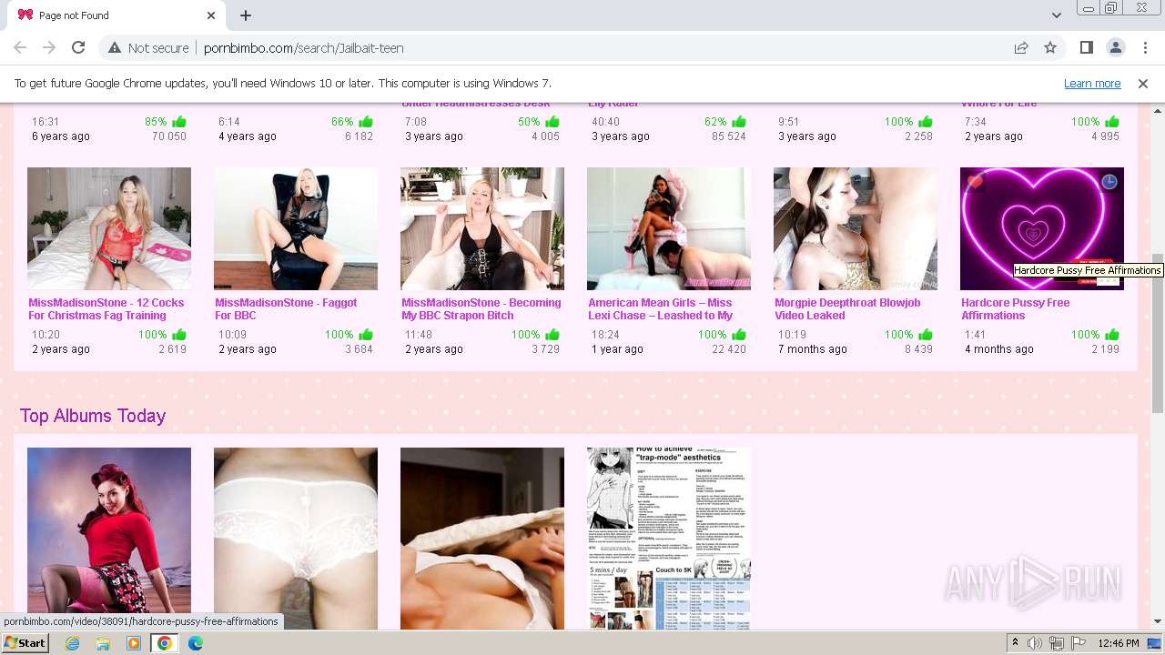
Task: Open the volume control in tray
Action: click(x=1035, y=643)
